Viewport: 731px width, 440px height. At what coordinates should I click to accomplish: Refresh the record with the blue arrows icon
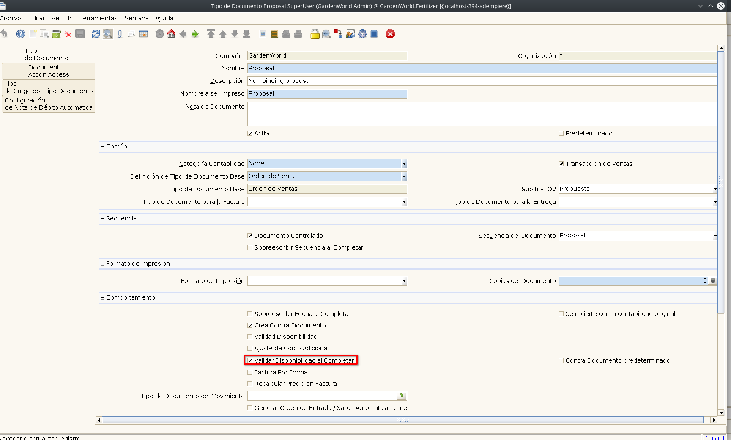(96, 34)
